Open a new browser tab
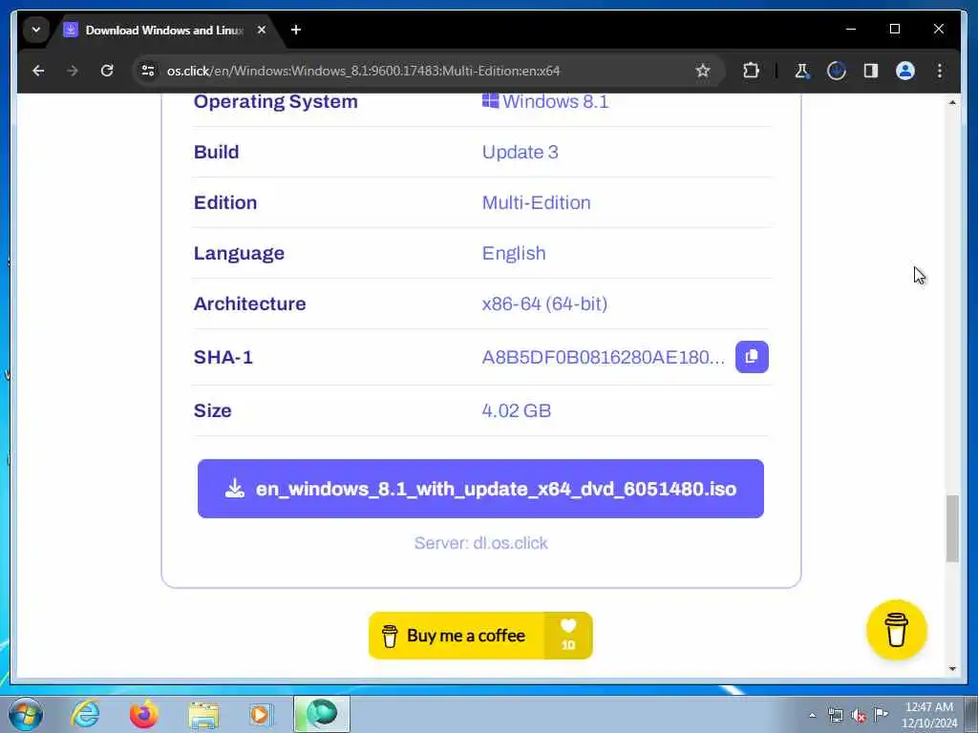Image resolution: width=978 pixels, height=733 pixels. tap(296, 30)
